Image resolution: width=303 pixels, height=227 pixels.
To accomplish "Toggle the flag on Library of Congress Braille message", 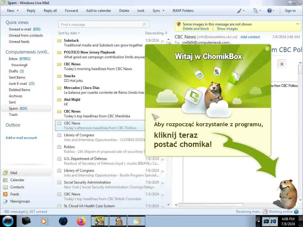I will click(163, 172).
